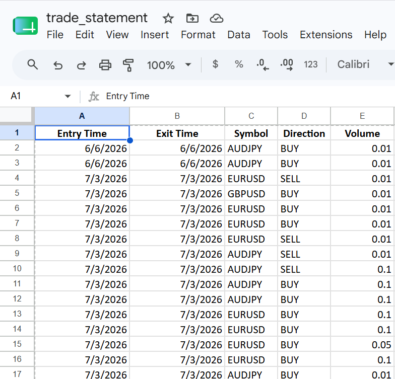Open the Google Sheets home icon
The image size is (395, 379).
click(x=25, y=25)
